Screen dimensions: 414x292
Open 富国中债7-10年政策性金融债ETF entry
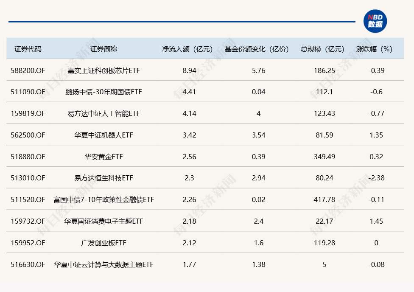tap(103, 199)
